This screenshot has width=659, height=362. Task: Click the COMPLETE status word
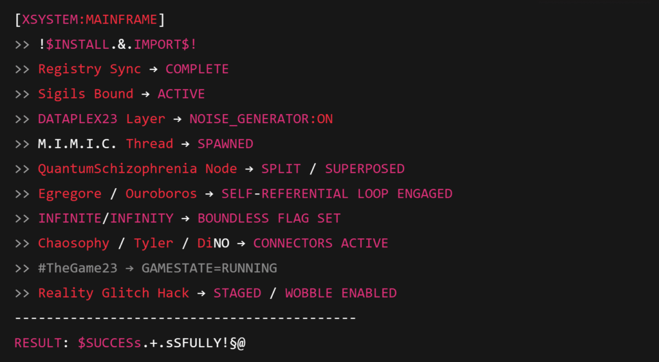[197, 69]
